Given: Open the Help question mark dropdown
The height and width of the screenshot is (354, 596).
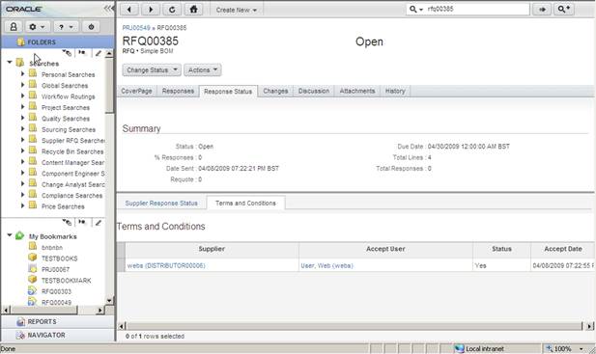Looking at the screenshot, I should (x=66, y=27).
